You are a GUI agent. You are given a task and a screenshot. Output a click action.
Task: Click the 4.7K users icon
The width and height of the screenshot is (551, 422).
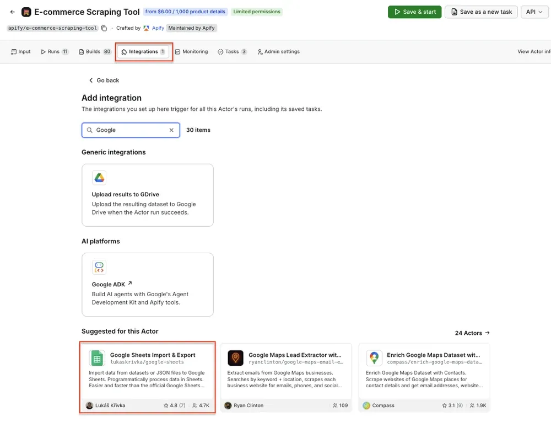pyautogui.click(x=195, y=405)
